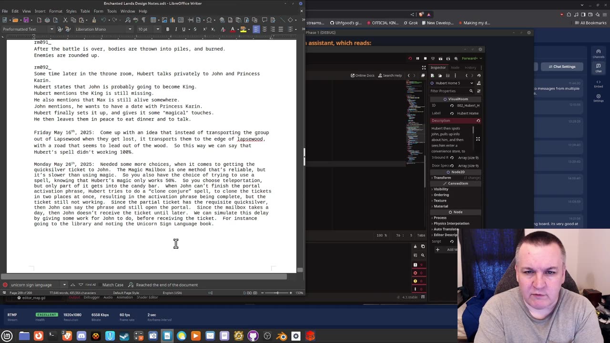The height and width of the screenshot is (343, 610).
Task: Clear direct formatting icon
Action: click(223, 30)
